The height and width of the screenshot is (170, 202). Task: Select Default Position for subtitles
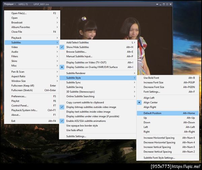[168, 113]
